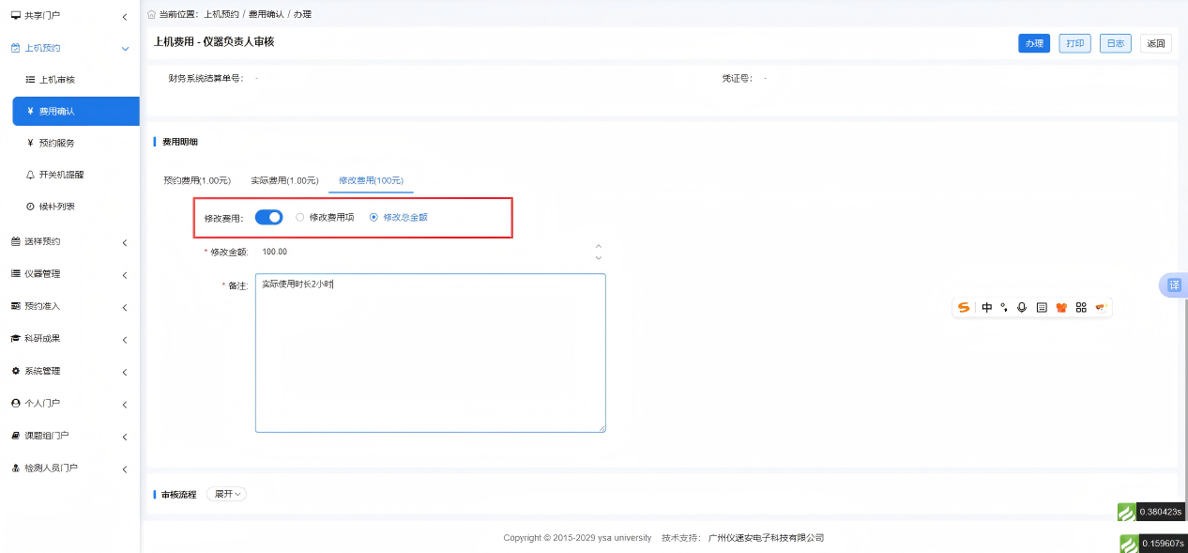Click the bell icon for 开关机提醒
The width and height of the screenshot is (1188, 553).
tap(30, 175)
